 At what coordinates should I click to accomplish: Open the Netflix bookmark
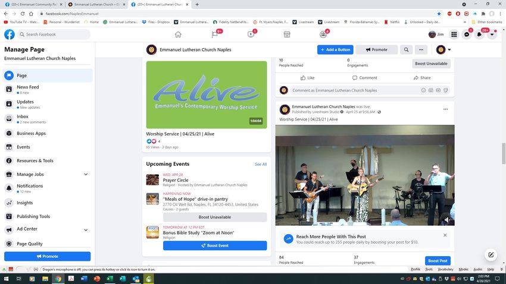392,22
